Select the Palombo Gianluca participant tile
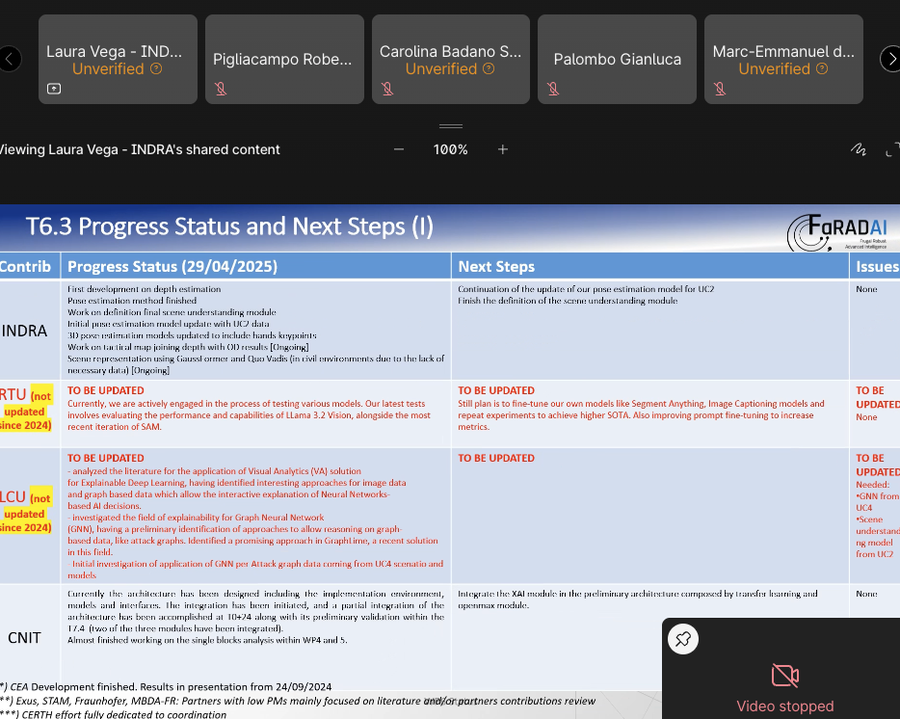This screenshot has height=719, width=900. [x=617, y=59]
